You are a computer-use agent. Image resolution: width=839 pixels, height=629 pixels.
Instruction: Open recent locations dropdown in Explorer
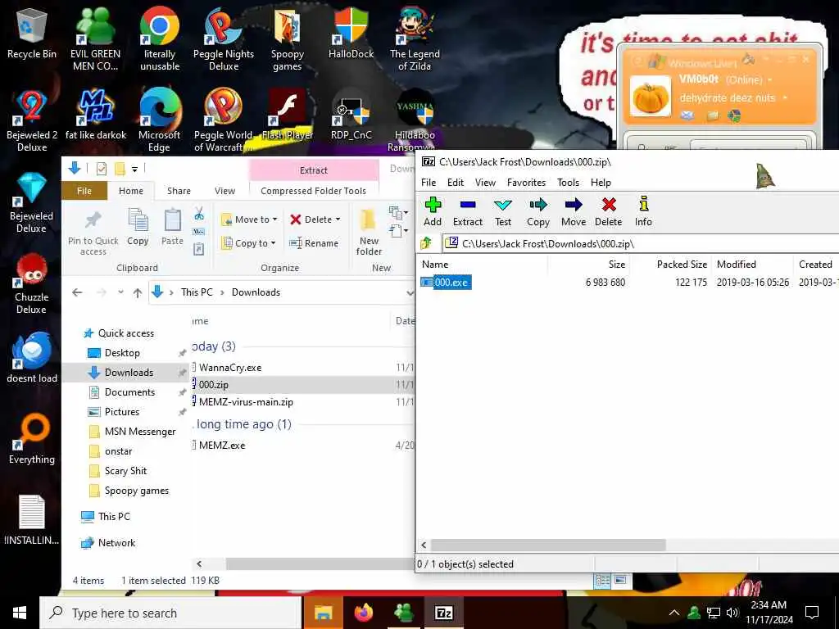pos(121,292)
